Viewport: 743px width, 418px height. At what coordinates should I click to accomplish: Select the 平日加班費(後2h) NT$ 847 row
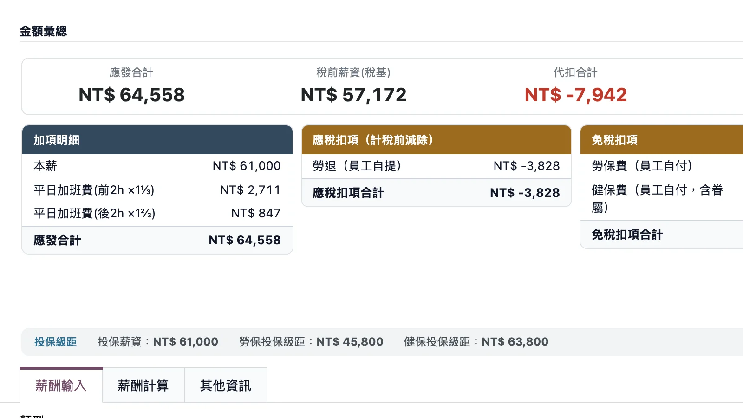coord(157,213)
